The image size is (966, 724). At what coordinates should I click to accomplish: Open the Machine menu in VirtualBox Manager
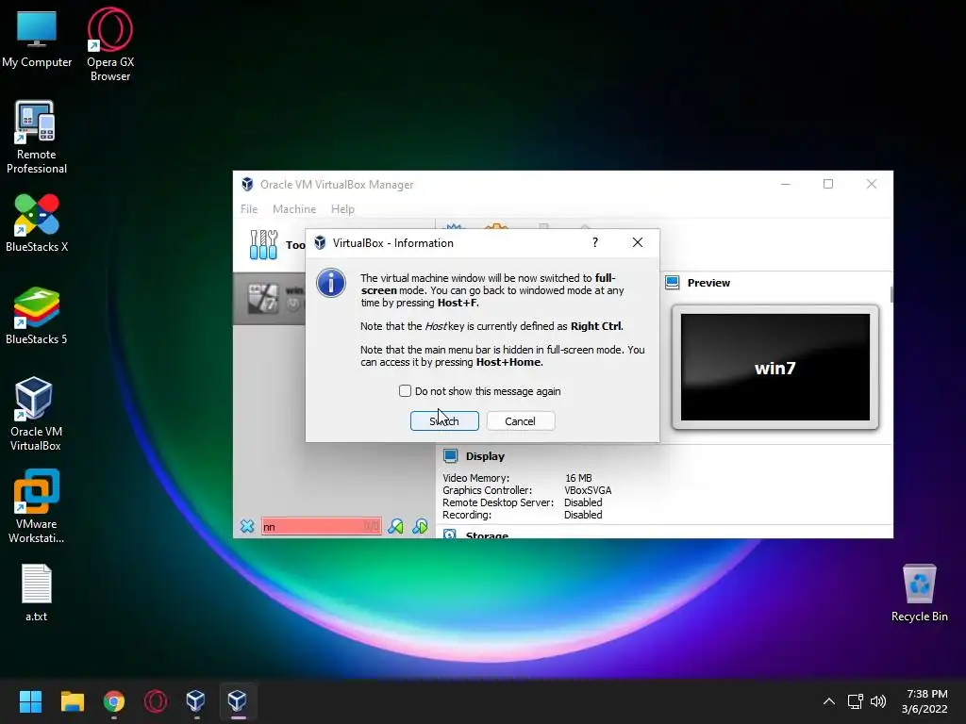tap(294, 208)
